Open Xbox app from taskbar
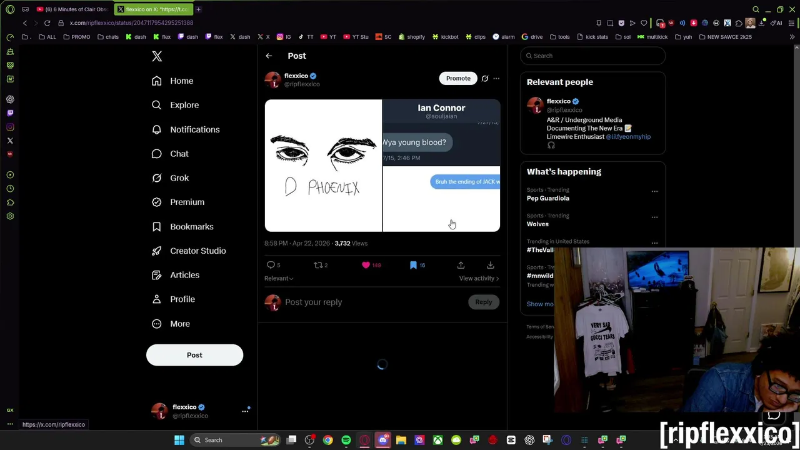The height and width of the screenshot is (450, 800). click(438, 440)
